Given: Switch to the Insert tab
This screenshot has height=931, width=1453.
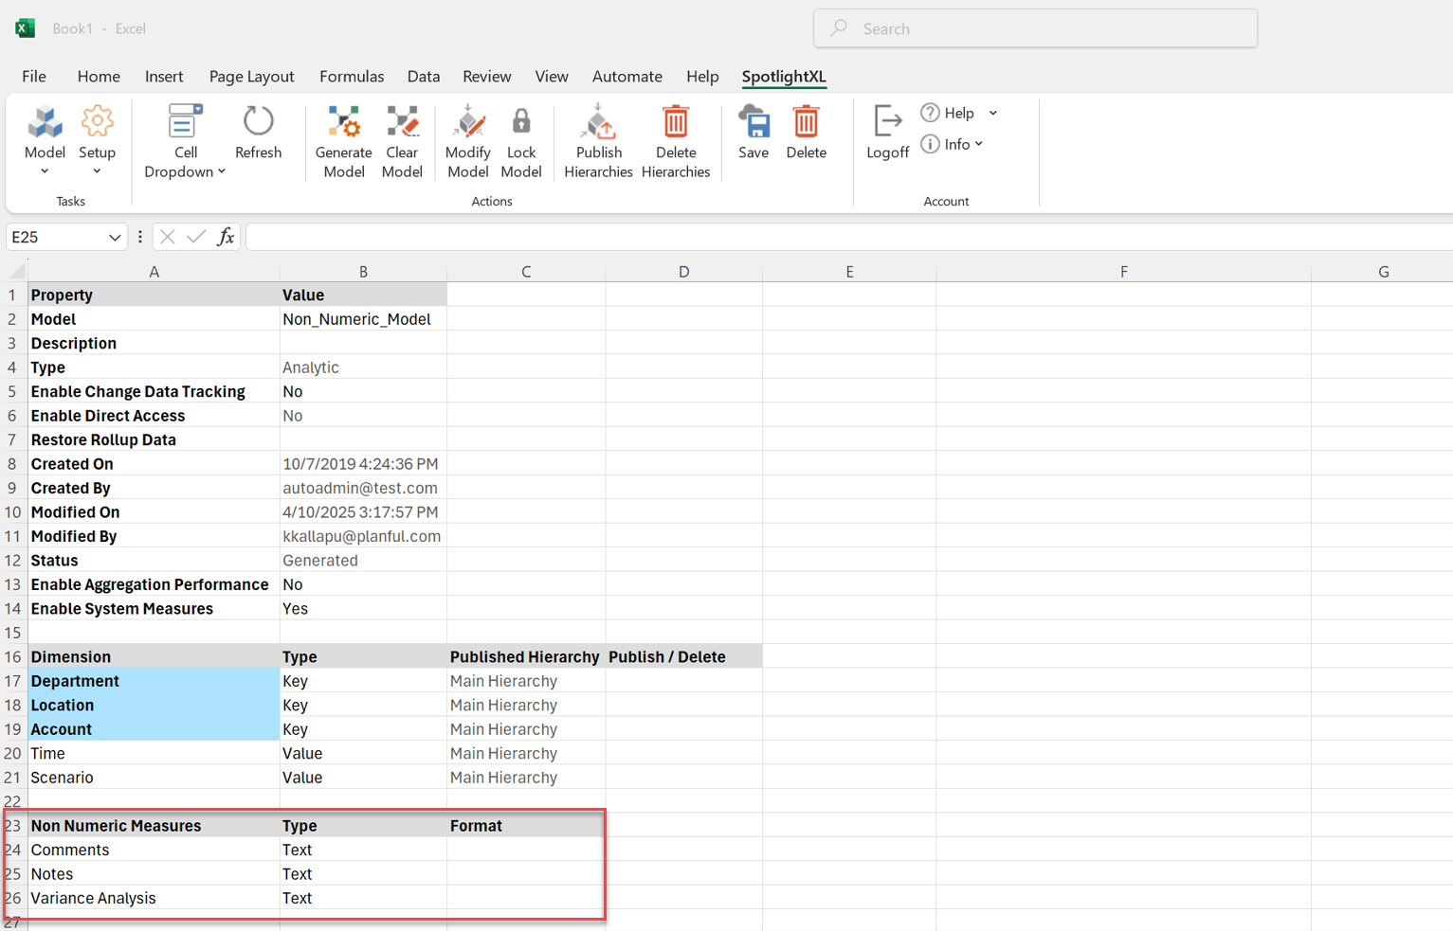Looking at the screenshot, I should coord(164,77).
